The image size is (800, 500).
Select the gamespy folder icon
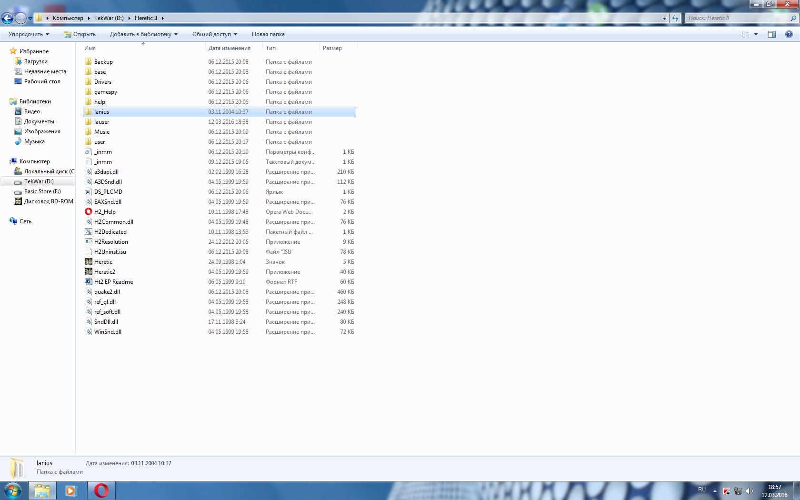pyautogui.click(x=89, y=92)
